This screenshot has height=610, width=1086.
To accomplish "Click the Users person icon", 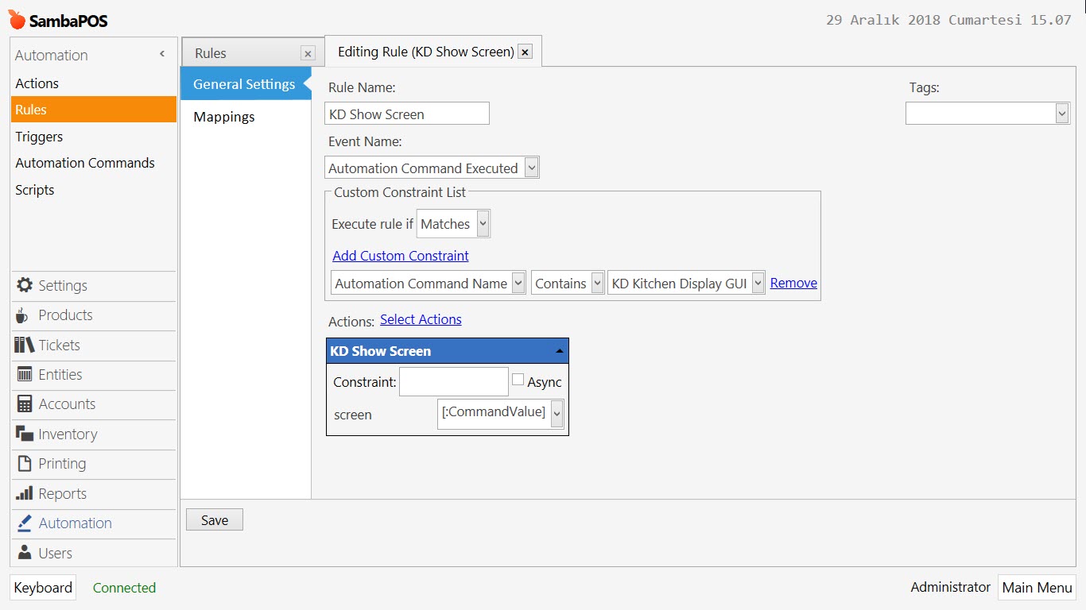I will point(25,553).
